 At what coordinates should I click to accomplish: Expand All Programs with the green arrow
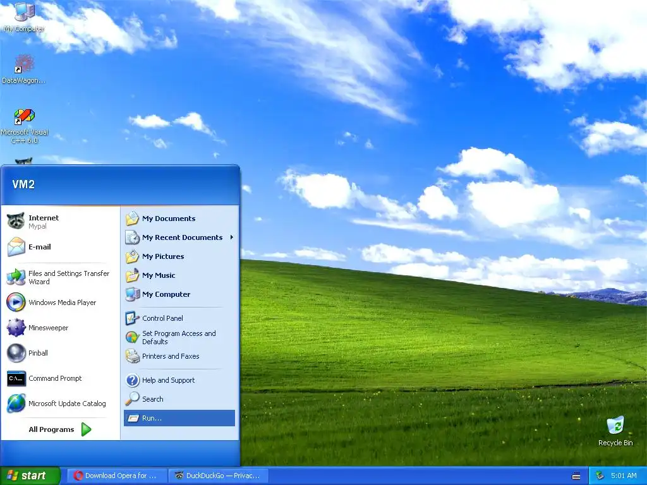pyautogui.click(x=86, y=429)
